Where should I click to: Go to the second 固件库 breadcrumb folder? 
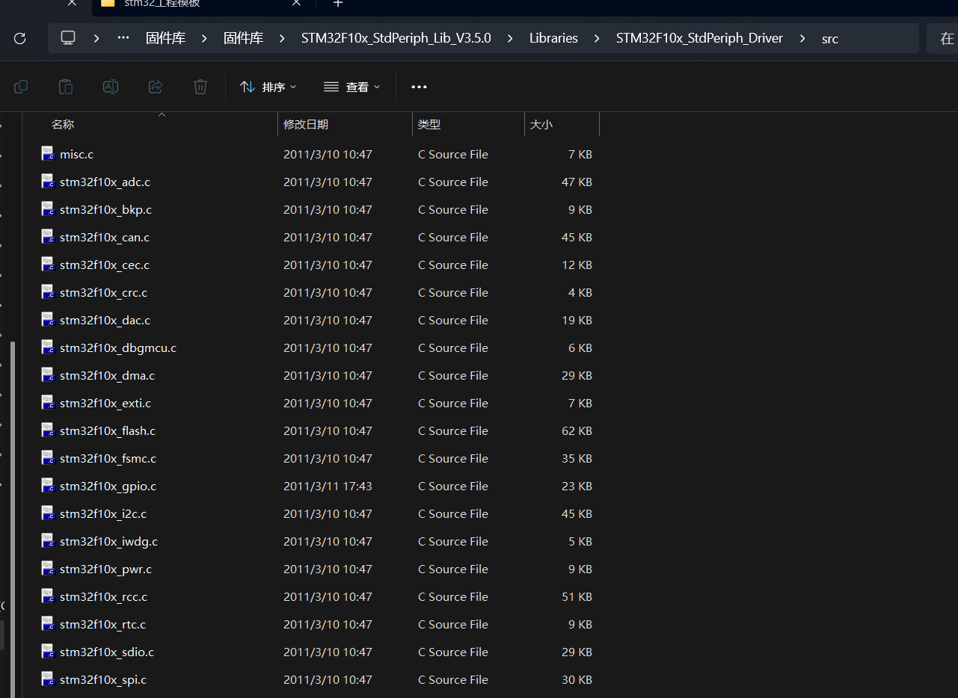click(244, 38)
